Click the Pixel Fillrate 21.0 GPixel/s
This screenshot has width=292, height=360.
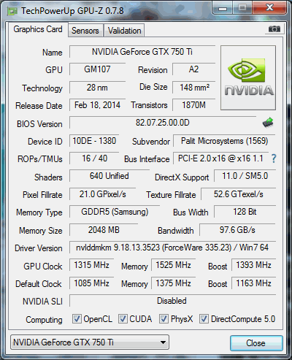tap(102, 194)
